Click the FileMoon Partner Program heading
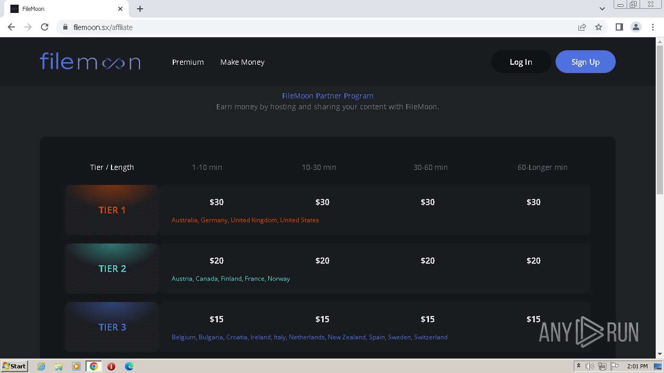The width and height of the screenshot is (664, 373). (x=328, y=95)
